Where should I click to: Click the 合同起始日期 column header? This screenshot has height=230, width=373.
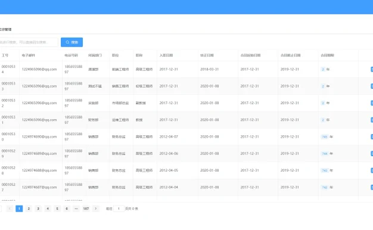[250, 55]
